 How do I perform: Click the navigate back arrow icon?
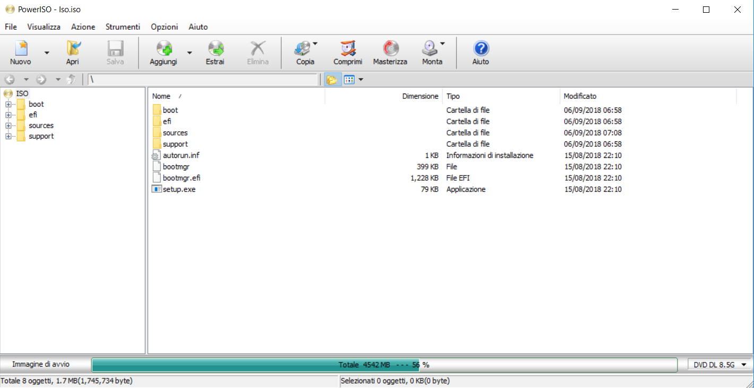9,80
